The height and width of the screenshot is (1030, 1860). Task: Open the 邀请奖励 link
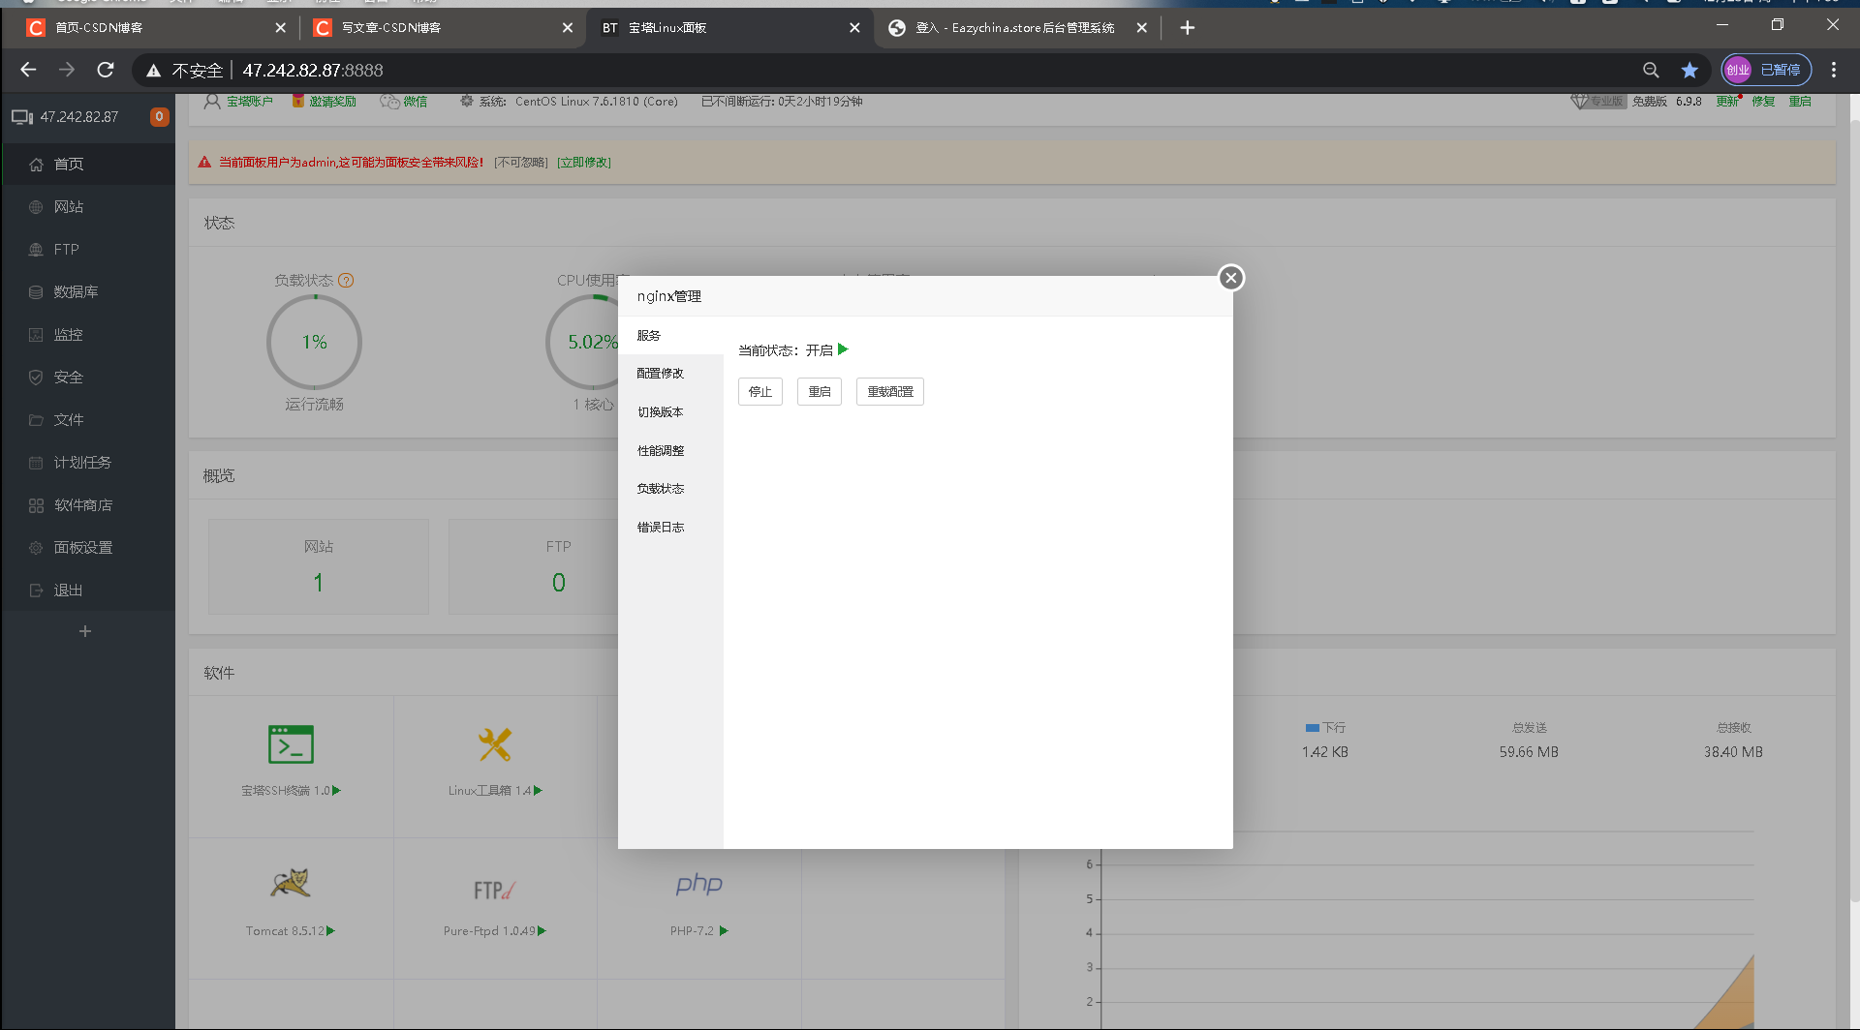[x=333, y=102]
